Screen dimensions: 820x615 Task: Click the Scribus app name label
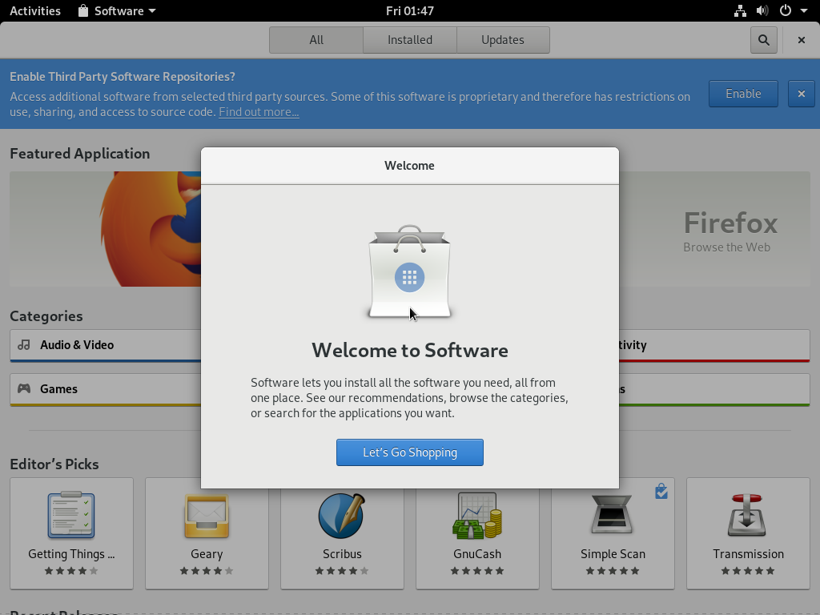342,554
